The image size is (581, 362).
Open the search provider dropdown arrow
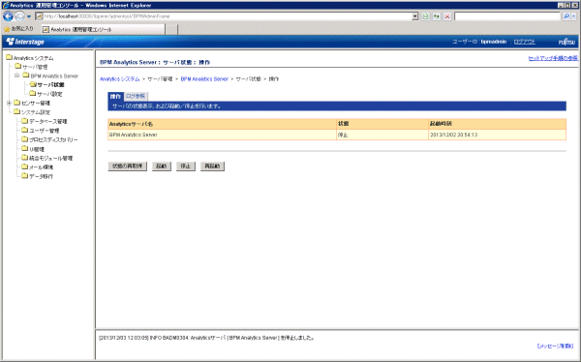[573, 16]
